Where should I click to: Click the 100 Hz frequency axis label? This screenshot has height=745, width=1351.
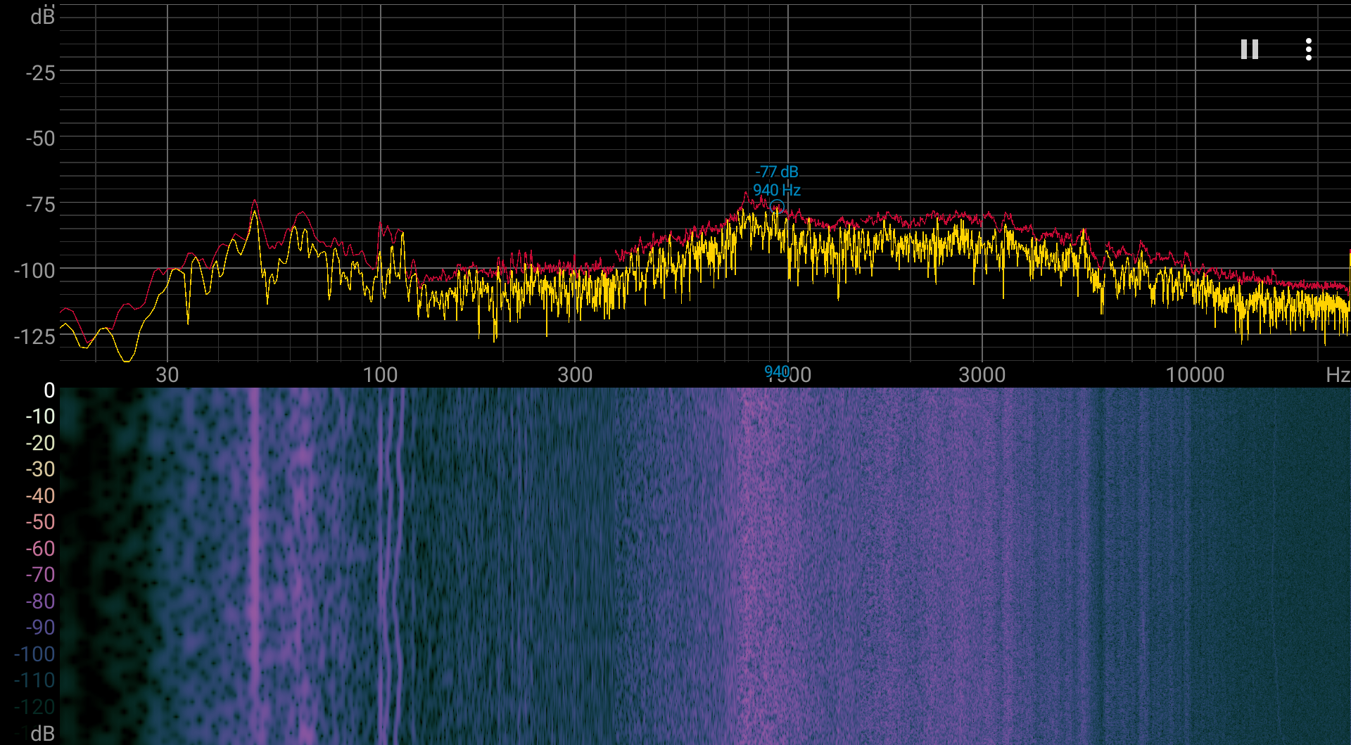[381, 374]
